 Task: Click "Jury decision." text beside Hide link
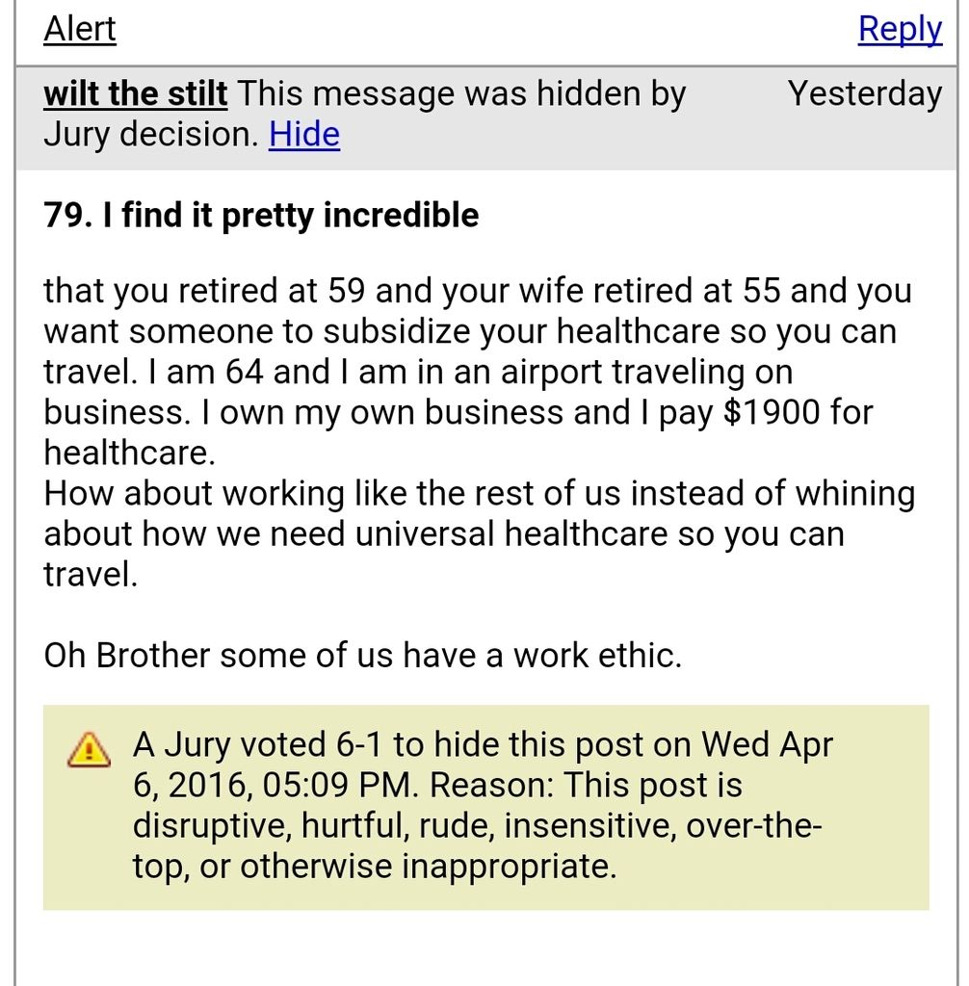[x=151, y=135]
